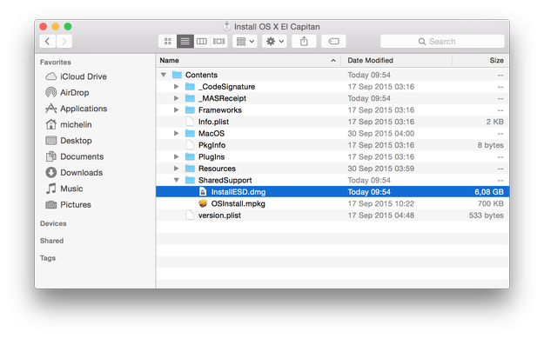Switch to Cover Flow view
544x338 pixels.
218,42
